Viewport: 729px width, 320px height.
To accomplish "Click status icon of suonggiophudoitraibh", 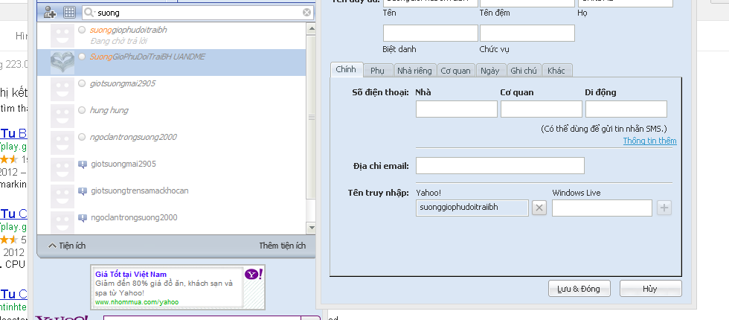I will click(82, 30).
